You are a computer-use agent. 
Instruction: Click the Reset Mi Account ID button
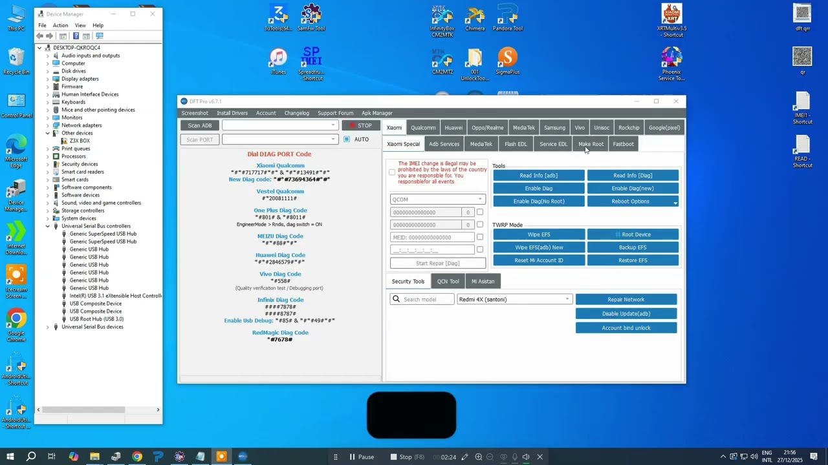(538, 260)
